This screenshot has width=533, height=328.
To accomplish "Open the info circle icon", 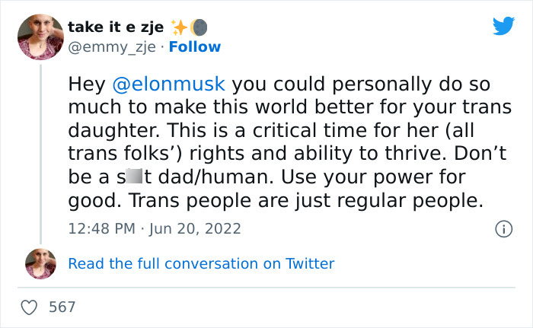I will point(503,228).
